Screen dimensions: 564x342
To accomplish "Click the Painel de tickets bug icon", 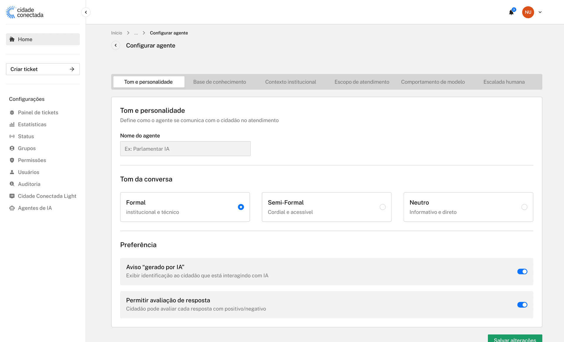I will (12, 113).
